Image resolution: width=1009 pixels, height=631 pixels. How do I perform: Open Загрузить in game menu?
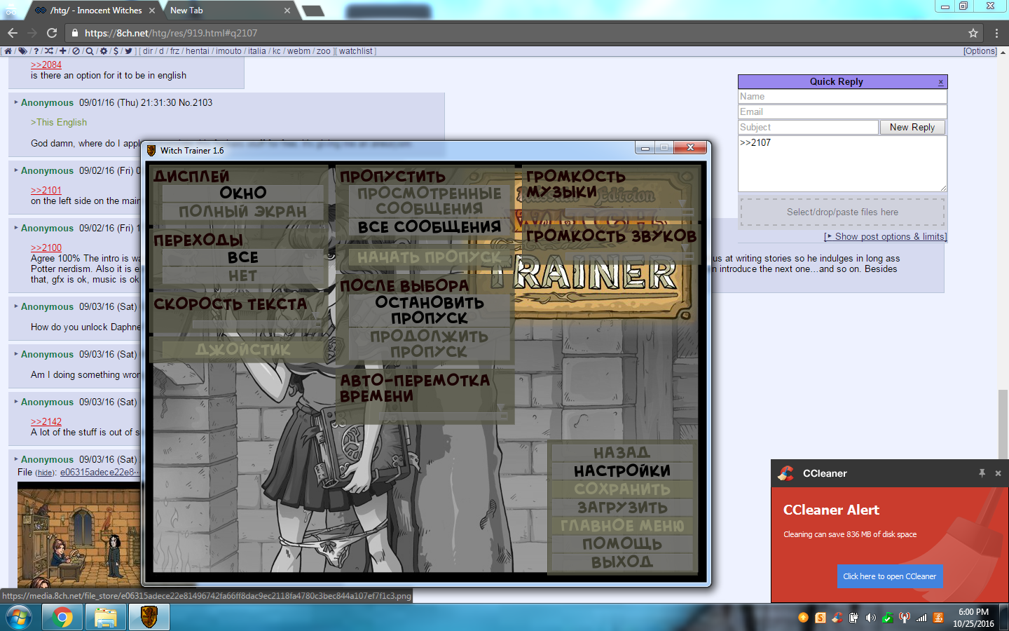(x=622, y=507)
